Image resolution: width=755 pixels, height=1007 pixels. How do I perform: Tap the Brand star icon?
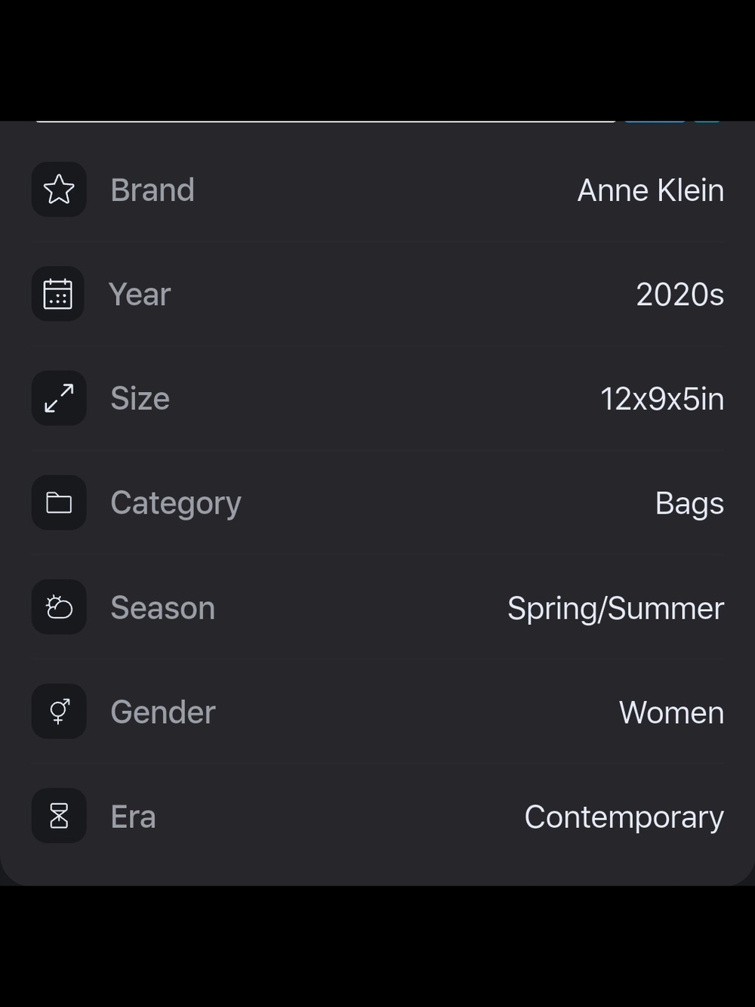coord(59,190)
